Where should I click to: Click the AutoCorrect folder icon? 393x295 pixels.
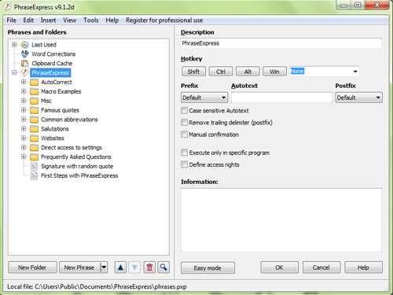click(34, 83)
